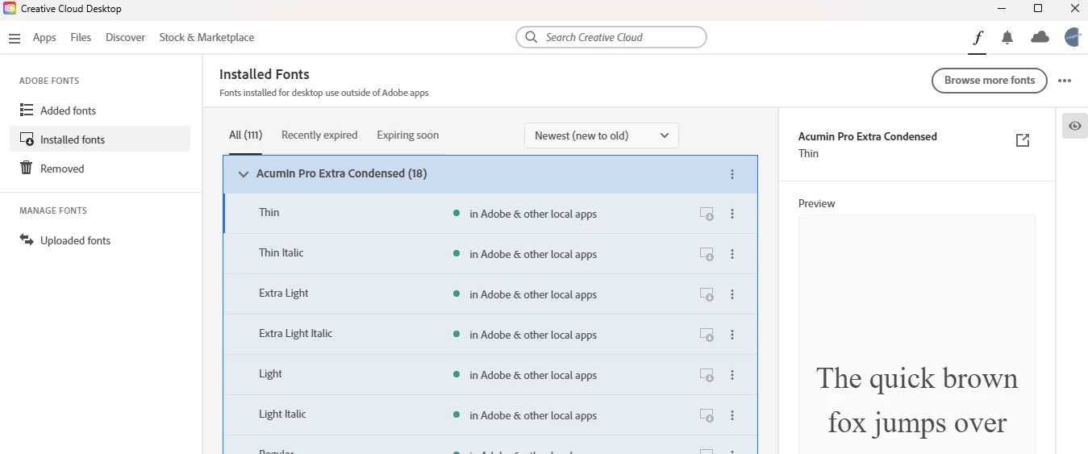Image resolution: width=1088 pixels, height=454 pixels.
Task: Open Acumin Pro Extra Condensed in browser
Action: point(1023,140)
